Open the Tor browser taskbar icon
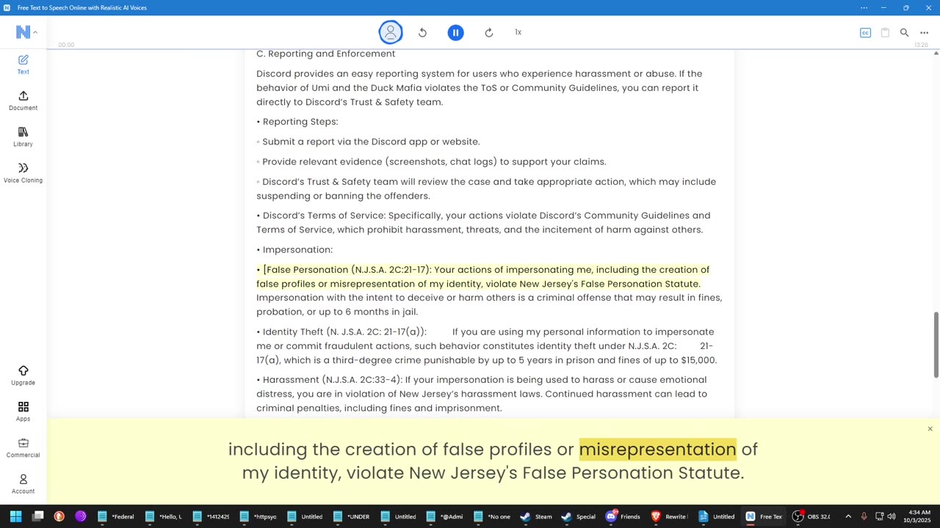 coord(80,516)
